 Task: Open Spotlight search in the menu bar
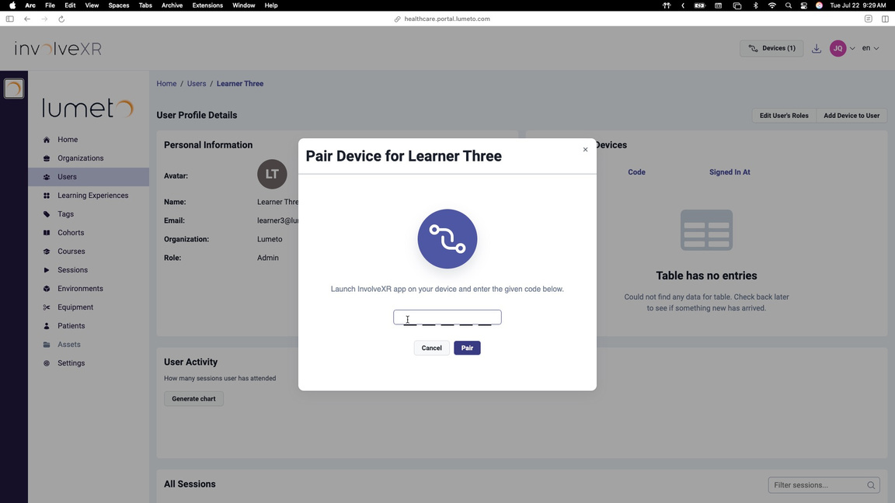pyautogui.click(x=789, y=5)
